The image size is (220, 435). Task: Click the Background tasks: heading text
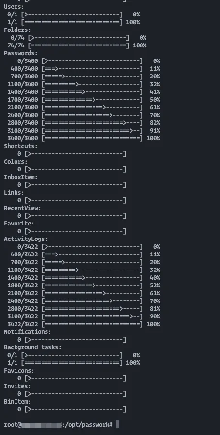point(32,347)
